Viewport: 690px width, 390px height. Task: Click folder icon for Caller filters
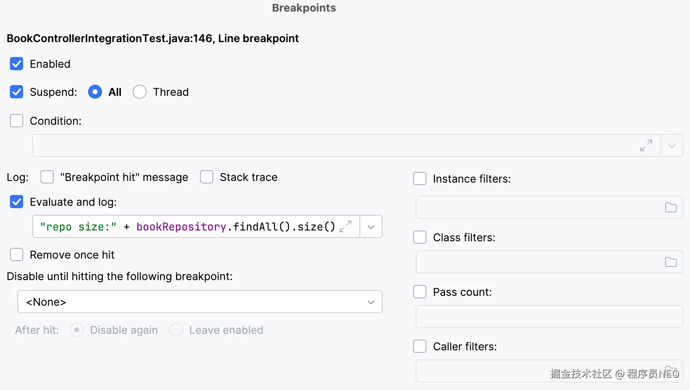coord(671,370)
